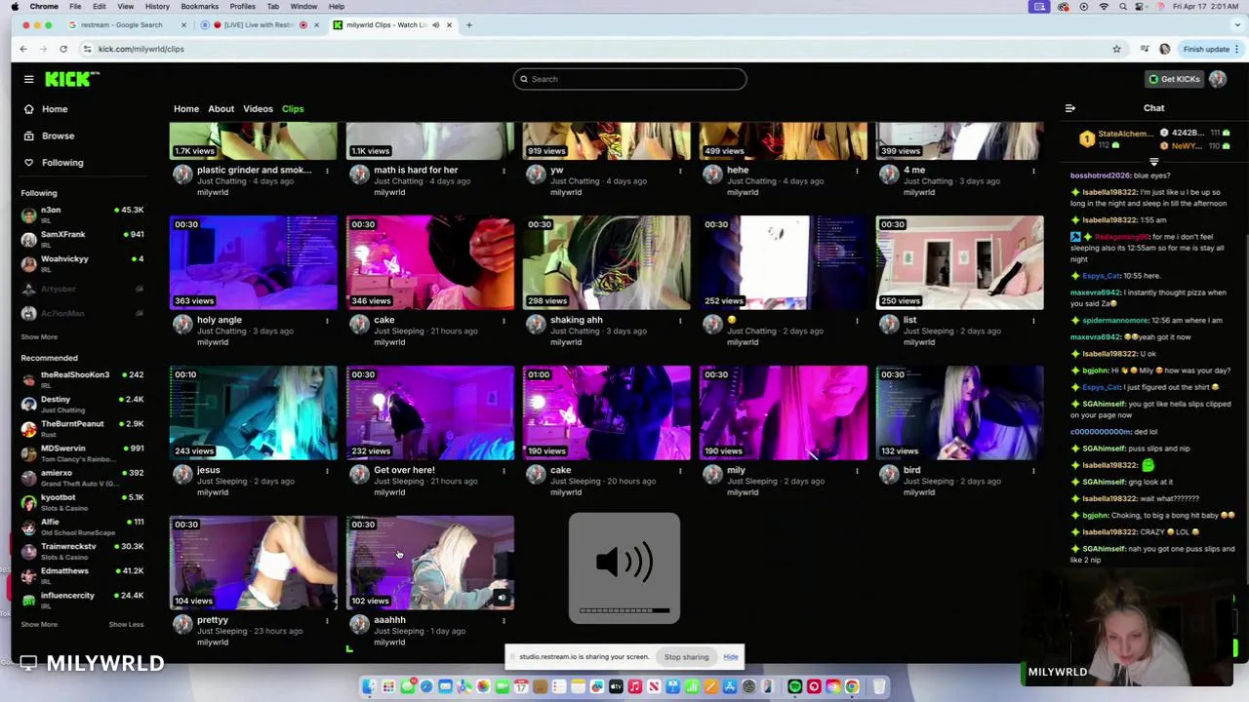The width and height of the screenshot is (1249, 702).
Task: Click the magnifier icon in the search bar
Action: (524, 79)
